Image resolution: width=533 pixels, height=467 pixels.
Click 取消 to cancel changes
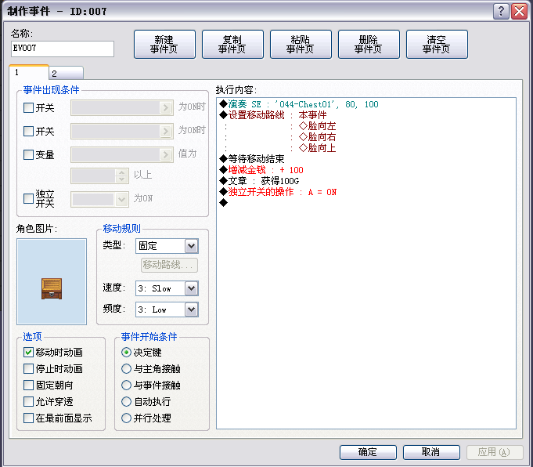tap(431, 452)
